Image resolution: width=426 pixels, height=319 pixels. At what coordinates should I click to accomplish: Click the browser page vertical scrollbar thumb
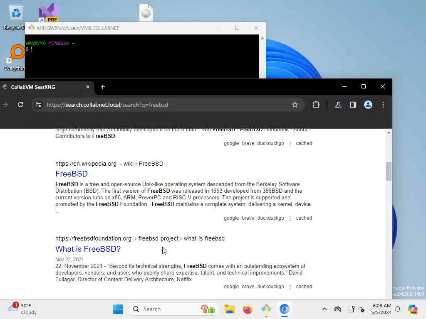389,171
